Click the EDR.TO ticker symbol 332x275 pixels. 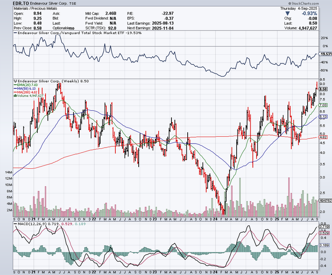click(x=21, y=3)
